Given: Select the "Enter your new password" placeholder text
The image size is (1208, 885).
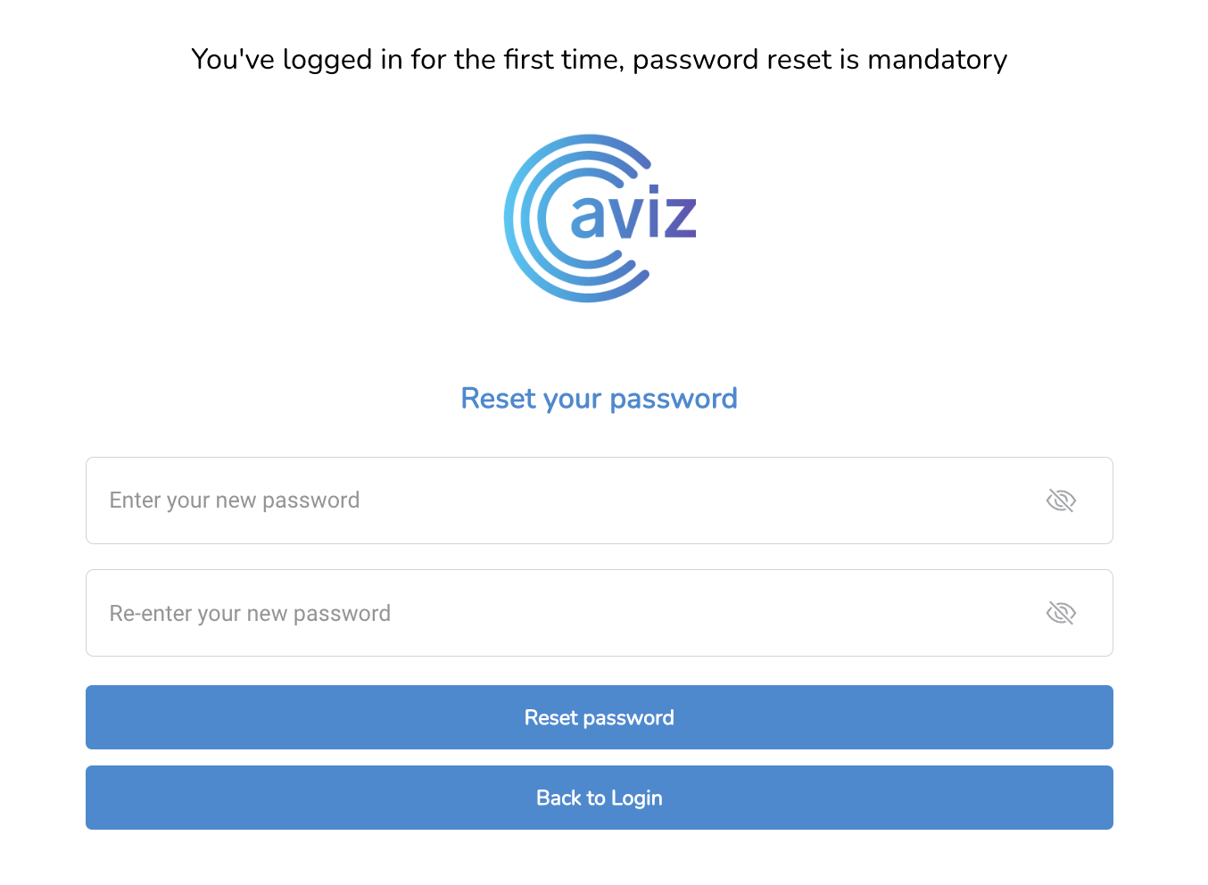Looking at the screenshot, I should click(x=235, y=500).
